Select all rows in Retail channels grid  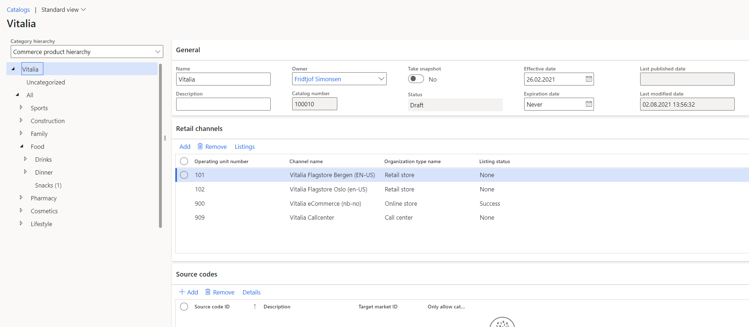[184, 161]
